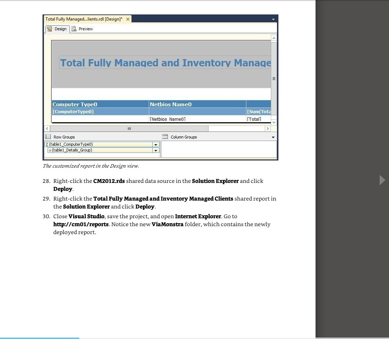Select the Design tab
Image resolution: width=389 pixels, height=339 pixels.
pos(57,29)
